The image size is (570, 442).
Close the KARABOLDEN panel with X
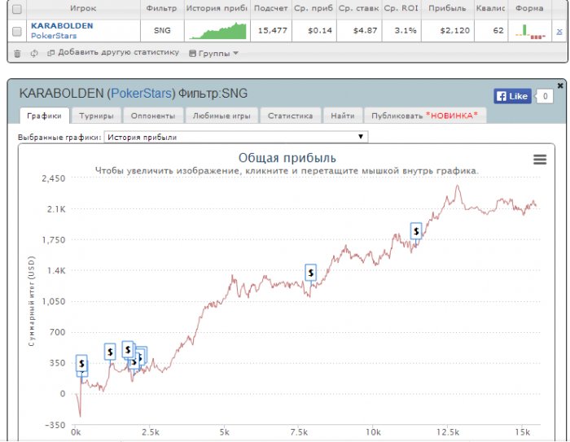560,85
